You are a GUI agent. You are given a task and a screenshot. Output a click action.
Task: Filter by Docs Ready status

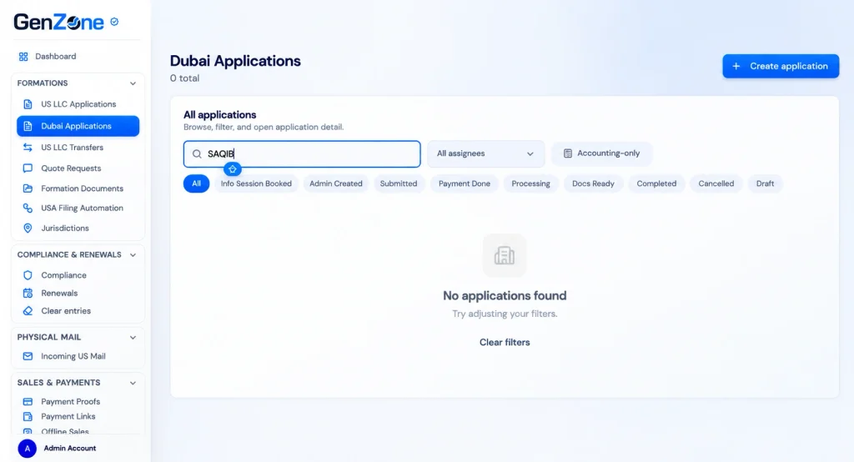pyautogui.click(x=593, y=183)
